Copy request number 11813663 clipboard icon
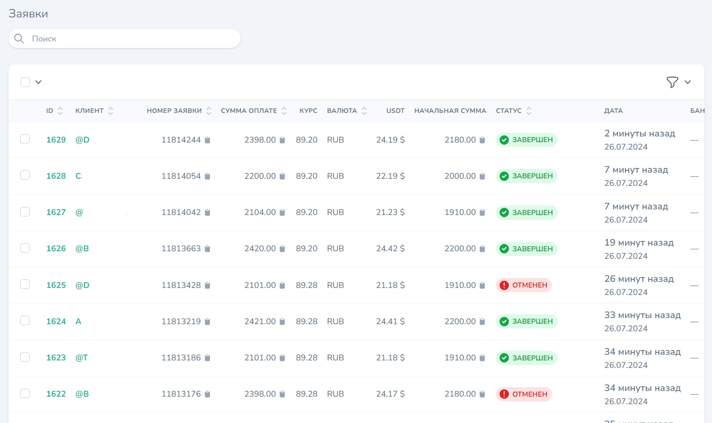 click(208, 249)
